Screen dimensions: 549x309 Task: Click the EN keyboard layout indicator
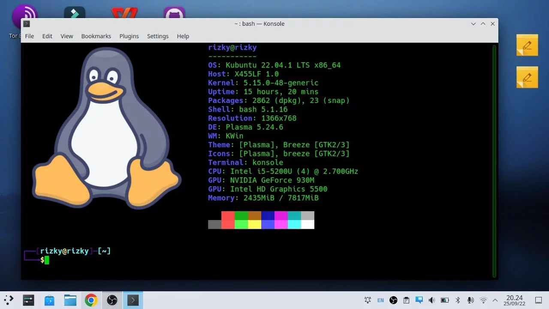[x=380, y=300]
